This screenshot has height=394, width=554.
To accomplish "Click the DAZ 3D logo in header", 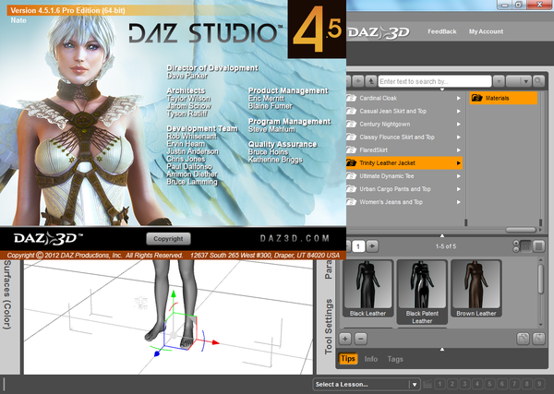I will point(379,32).
